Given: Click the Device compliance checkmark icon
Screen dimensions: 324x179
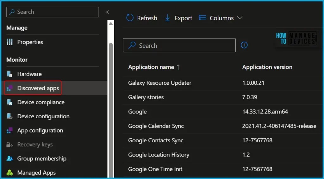Looking at the screenshot, I should tap(9, 102).
